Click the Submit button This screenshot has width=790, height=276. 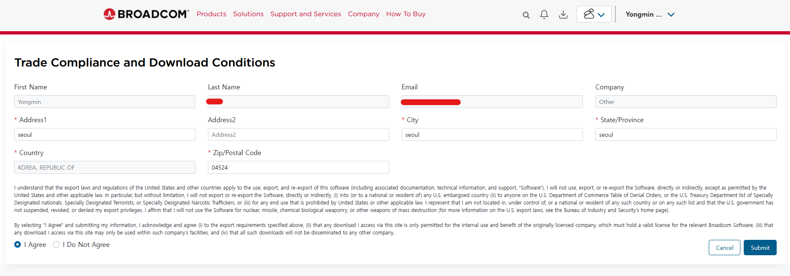click(760, 248)
